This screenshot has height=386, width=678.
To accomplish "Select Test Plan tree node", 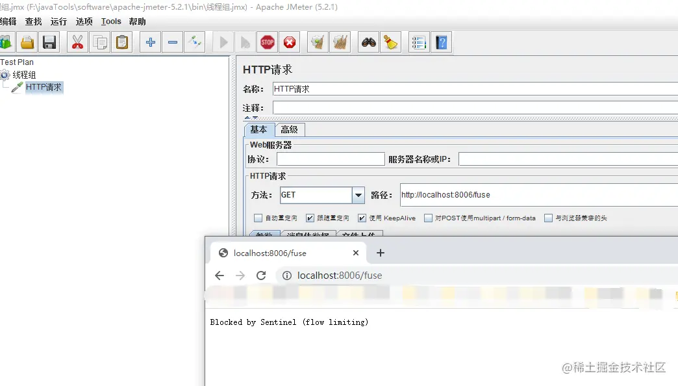I will click(17, 62).
